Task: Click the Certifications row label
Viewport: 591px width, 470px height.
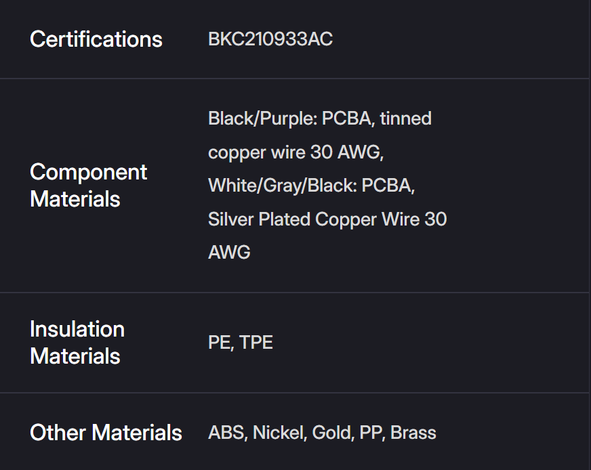Action: tap(96, 39)
